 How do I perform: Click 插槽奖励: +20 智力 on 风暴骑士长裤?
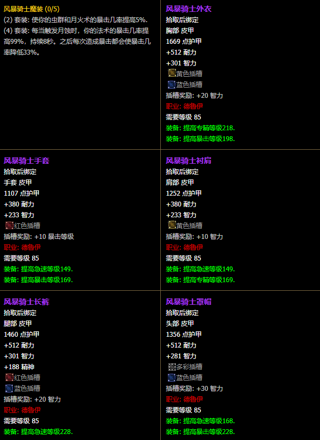32,399
